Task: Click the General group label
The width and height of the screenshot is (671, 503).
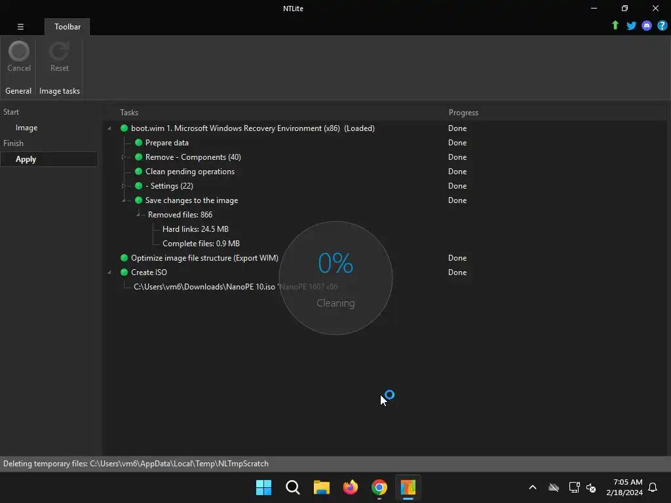Action: (18, 90)
